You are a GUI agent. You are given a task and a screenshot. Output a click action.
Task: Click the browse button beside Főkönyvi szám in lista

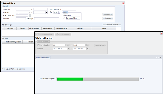pyautogui.click(x=30, y=15)
